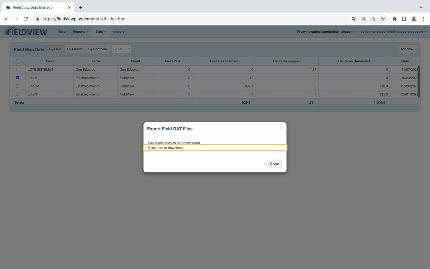Image resolution: width=430 pixels, height=269 pixels.
Task: Bookmark the page with the star icon
Action: (382, 19)
